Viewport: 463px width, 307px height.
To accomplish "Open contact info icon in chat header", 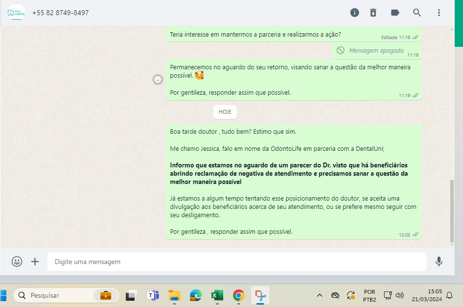I will (x=354, y=13).
